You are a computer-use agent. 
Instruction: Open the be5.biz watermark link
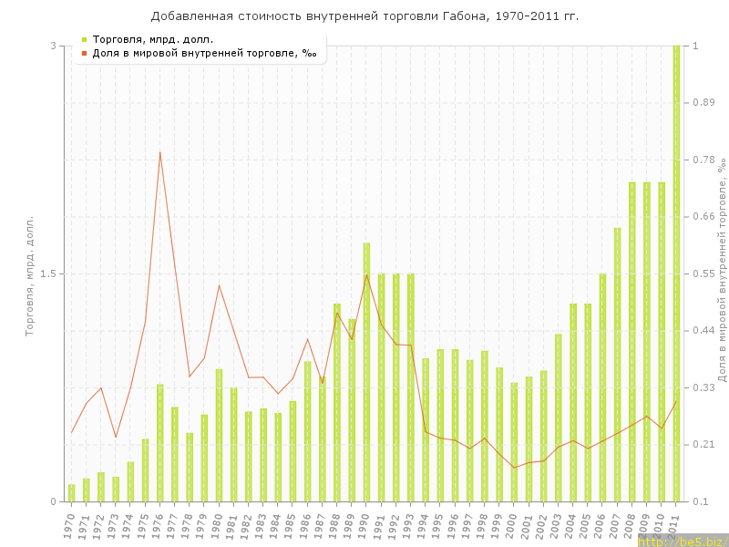682,541
